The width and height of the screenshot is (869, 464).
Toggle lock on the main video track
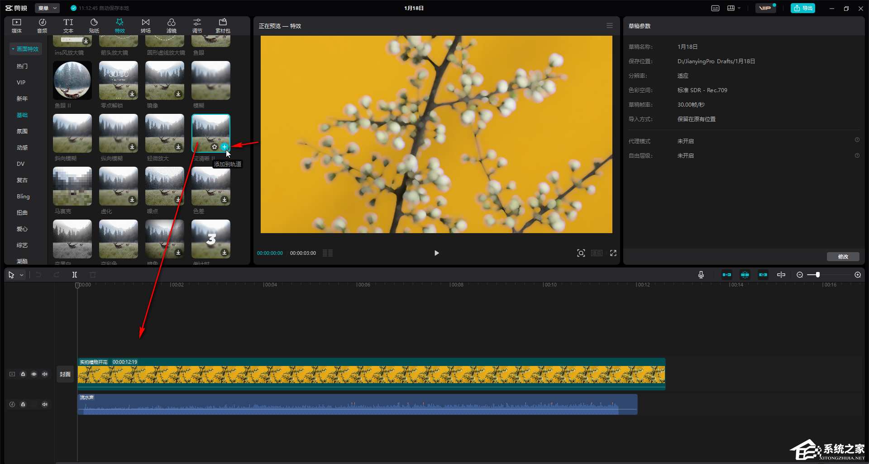23,374
